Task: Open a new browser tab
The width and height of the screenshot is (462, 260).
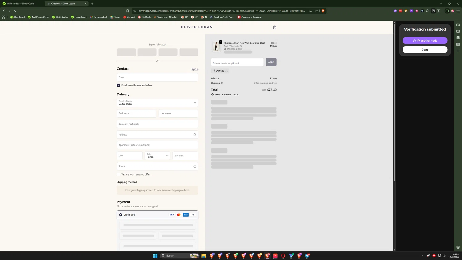Action: [x=92, y=4]
